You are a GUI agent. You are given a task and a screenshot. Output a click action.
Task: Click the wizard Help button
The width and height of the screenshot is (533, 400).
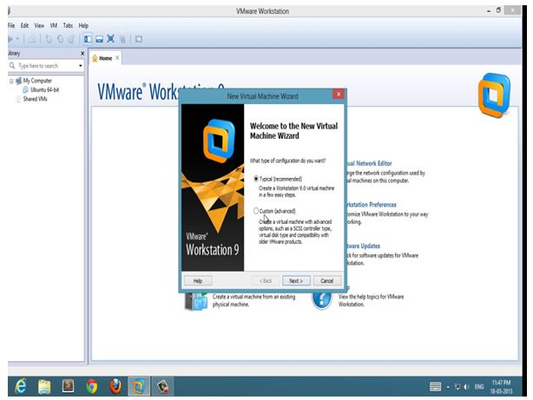click(x=198, y=281)
